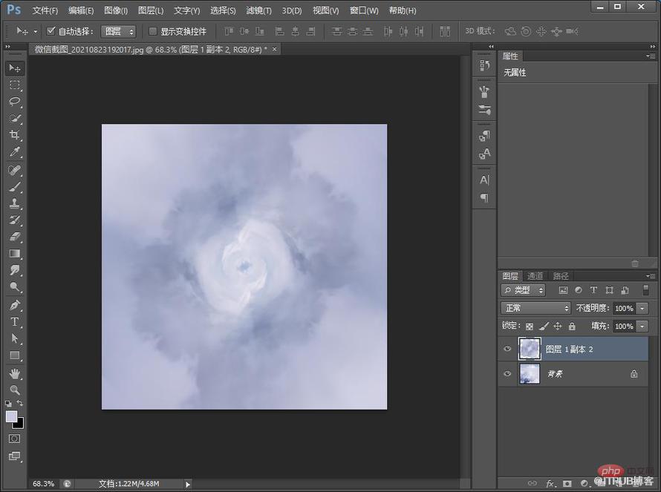
Task: Enable the 显示变换控件 checkbox
Action: (x=153, y=31)
